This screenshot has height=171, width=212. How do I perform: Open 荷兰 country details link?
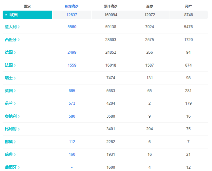point(10,103)
